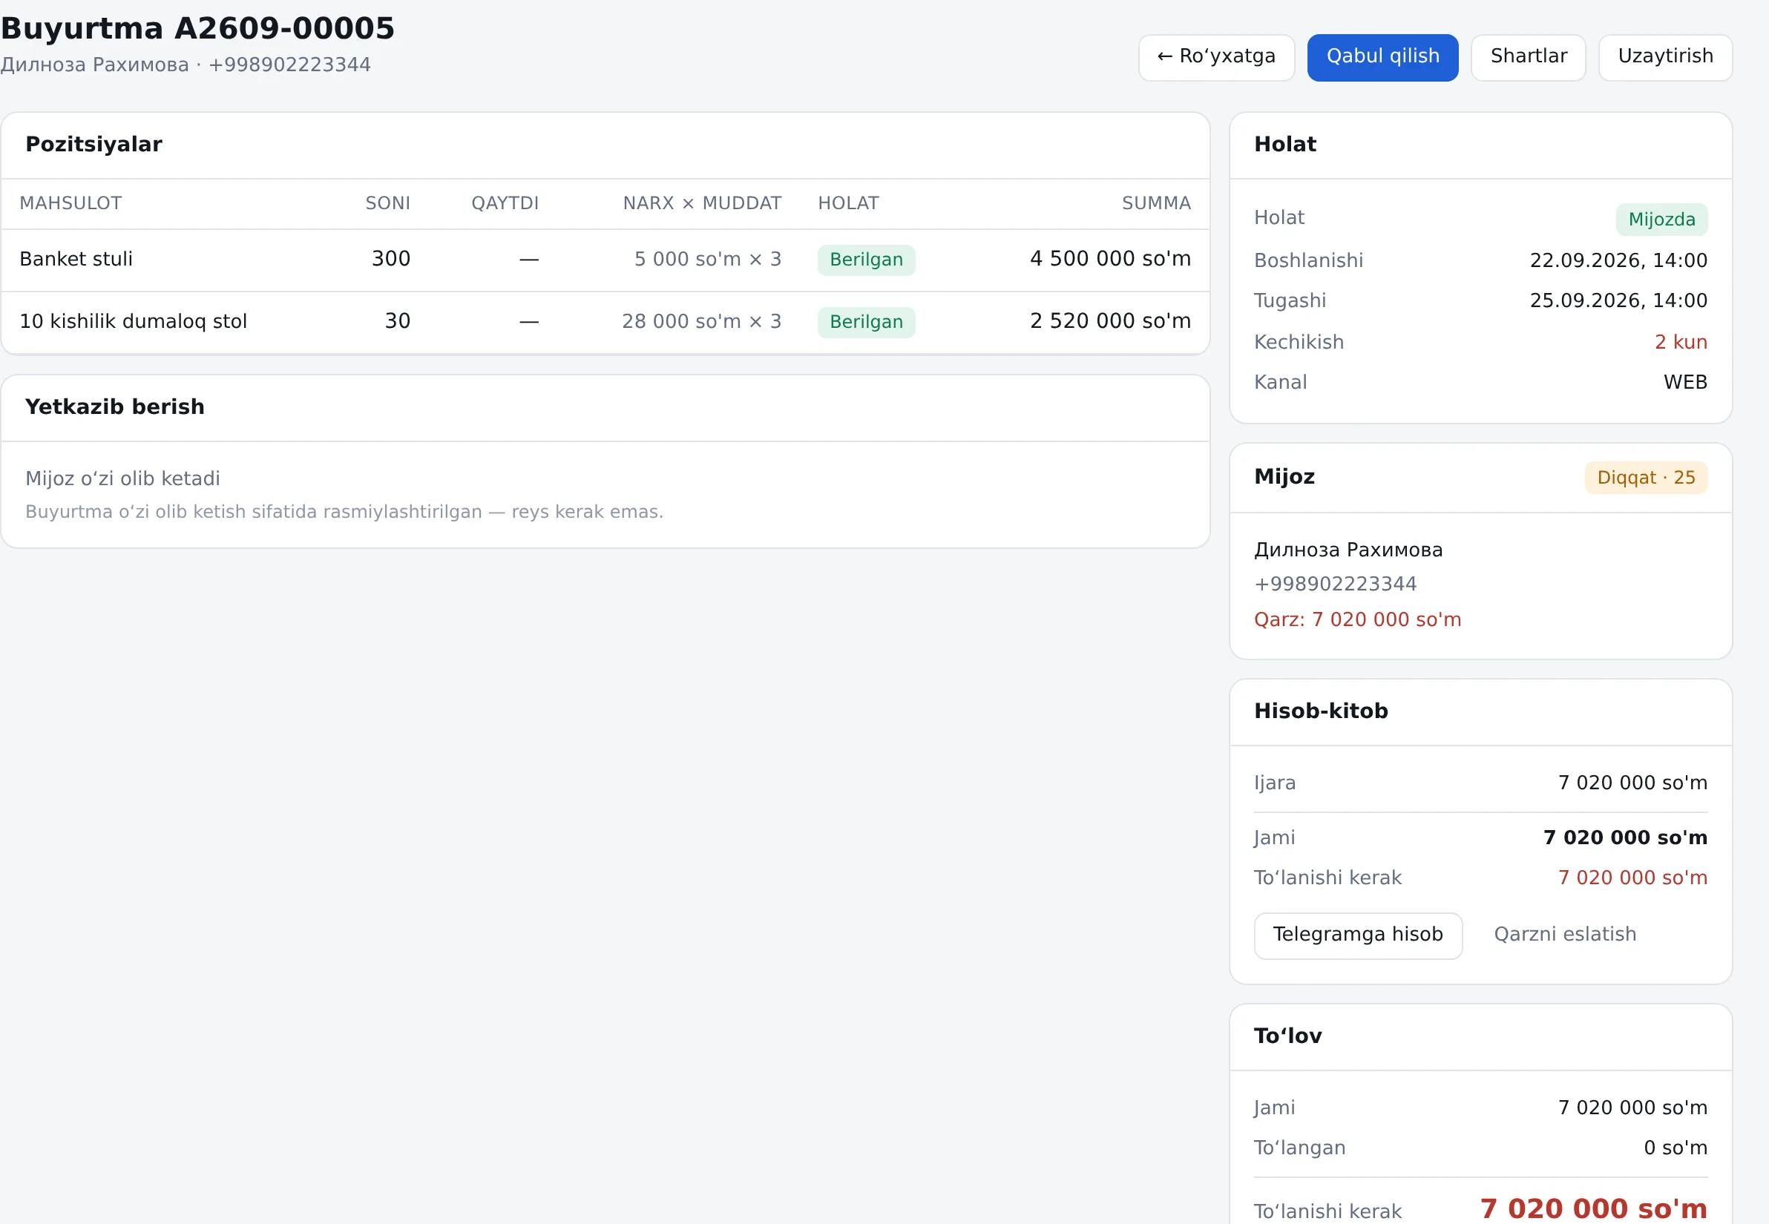This screenshot has width=1769, height=1224.
Task: Click the Ijara amount in Hisob-kitob
Action: tap(1632, 783)
